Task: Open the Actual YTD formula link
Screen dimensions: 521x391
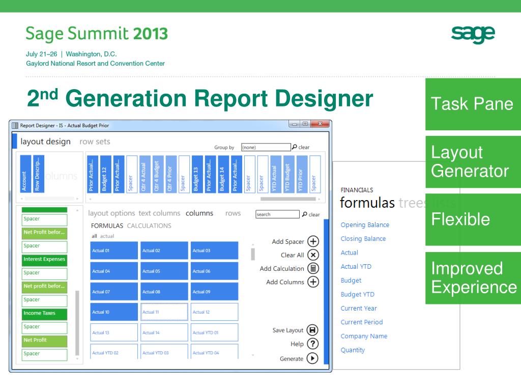Action: (x=356, y=266)
